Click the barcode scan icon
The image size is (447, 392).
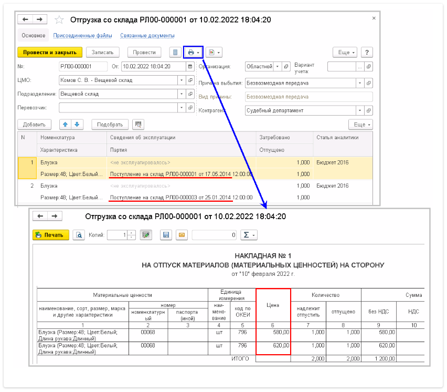pyautogui.click(x=139, y=125)
